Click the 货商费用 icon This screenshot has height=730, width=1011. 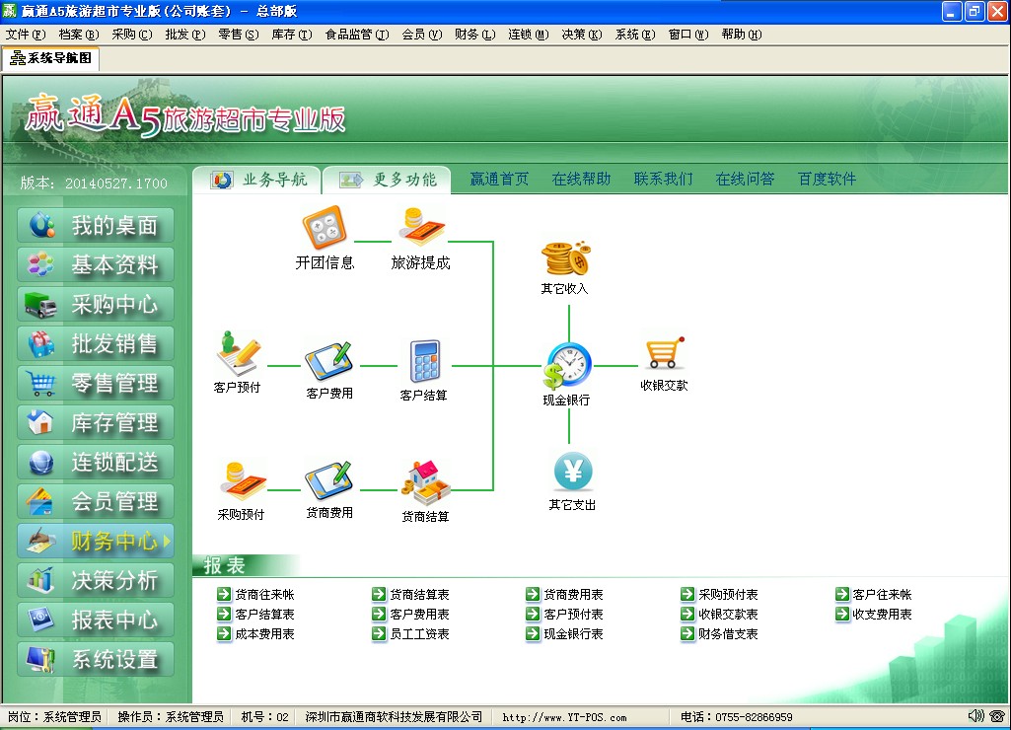[328, 481]
